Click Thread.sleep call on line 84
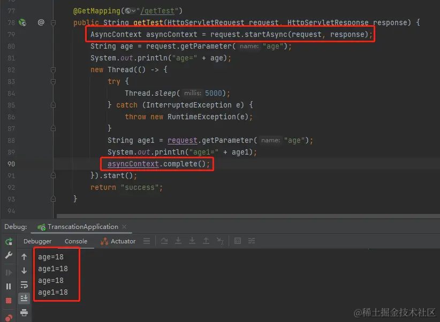 pos(150,93)
